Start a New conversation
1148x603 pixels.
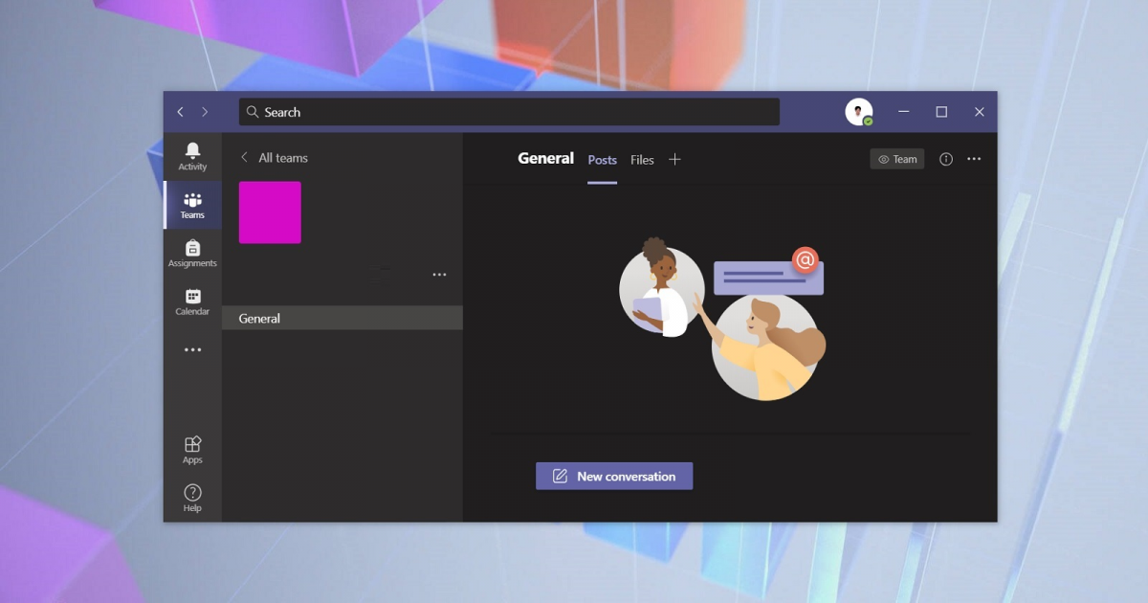(x=614, y=477)
